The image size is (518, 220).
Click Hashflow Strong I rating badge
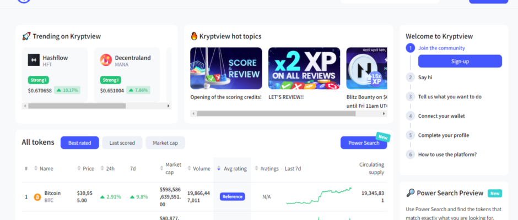coord(39,80)
